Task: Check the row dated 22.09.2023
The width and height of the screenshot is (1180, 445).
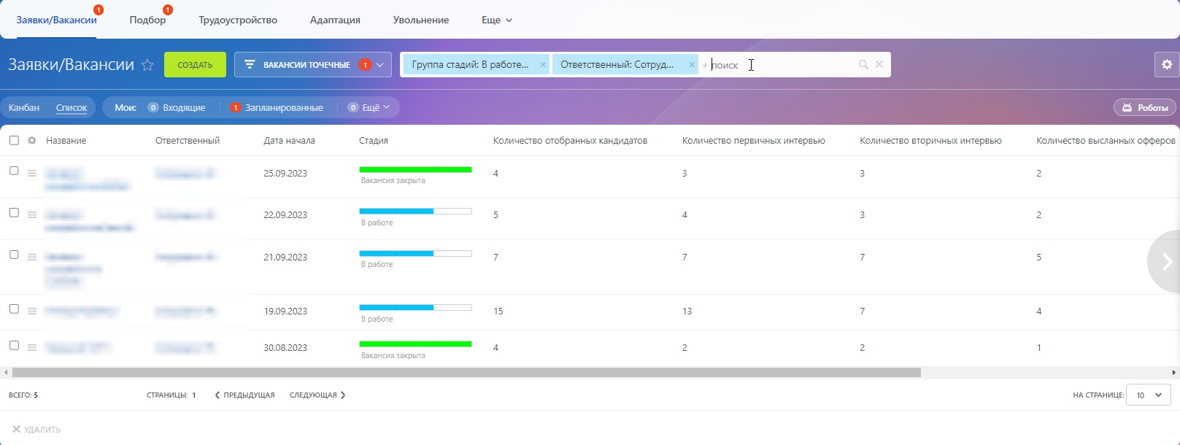Action: [x=14, y=213]
